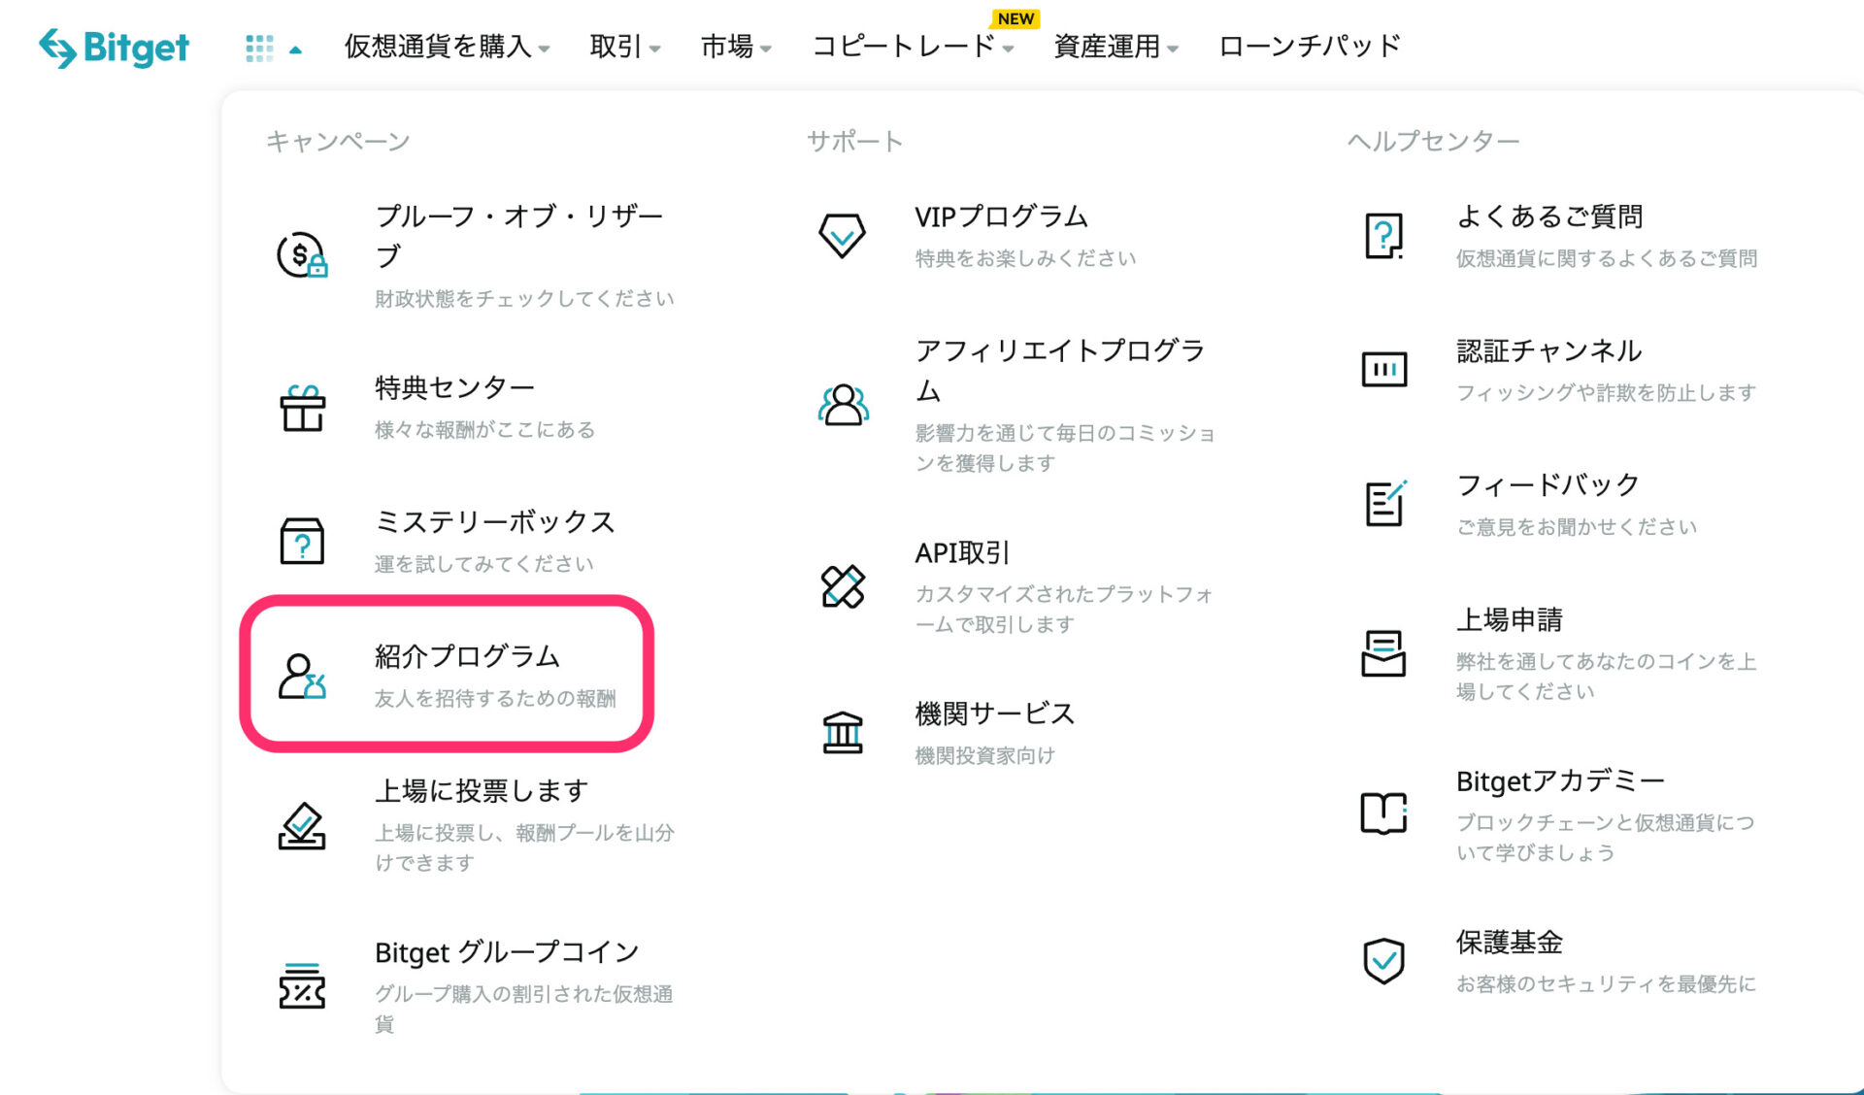
Task: Click the フィッシングや詐欺を防止します description
Action: pyautogui.click(x=1606, y=392)
